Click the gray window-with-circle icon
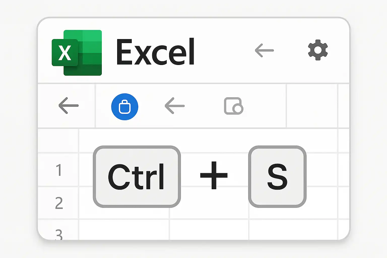Image resolution: width=387 pixels, height=258 pixels. coord(234,106)
